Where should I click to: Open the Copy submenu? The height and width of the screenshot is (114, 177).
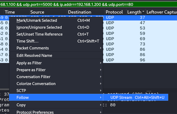pyautogui.click(x=21, y=105)
